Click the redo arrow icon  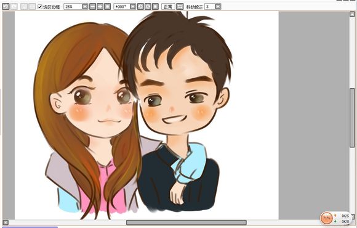point(14,6)
